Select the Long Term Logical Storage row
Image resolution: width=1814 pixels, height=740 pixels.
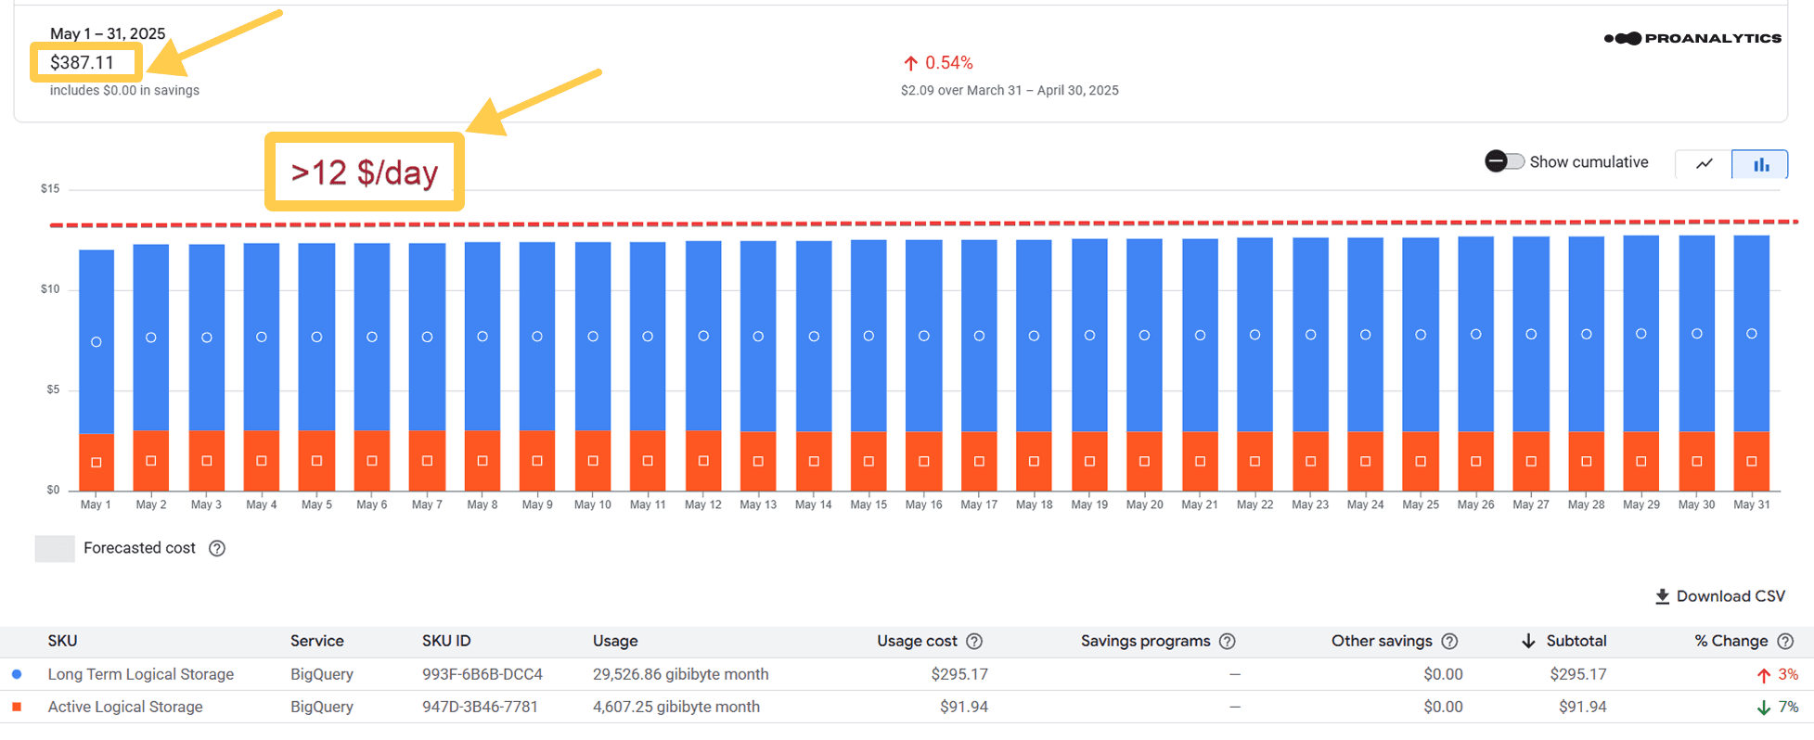pos(907,674)
